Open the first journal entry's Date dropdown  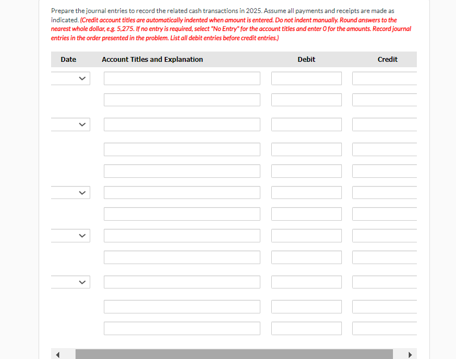coord(71,78)
